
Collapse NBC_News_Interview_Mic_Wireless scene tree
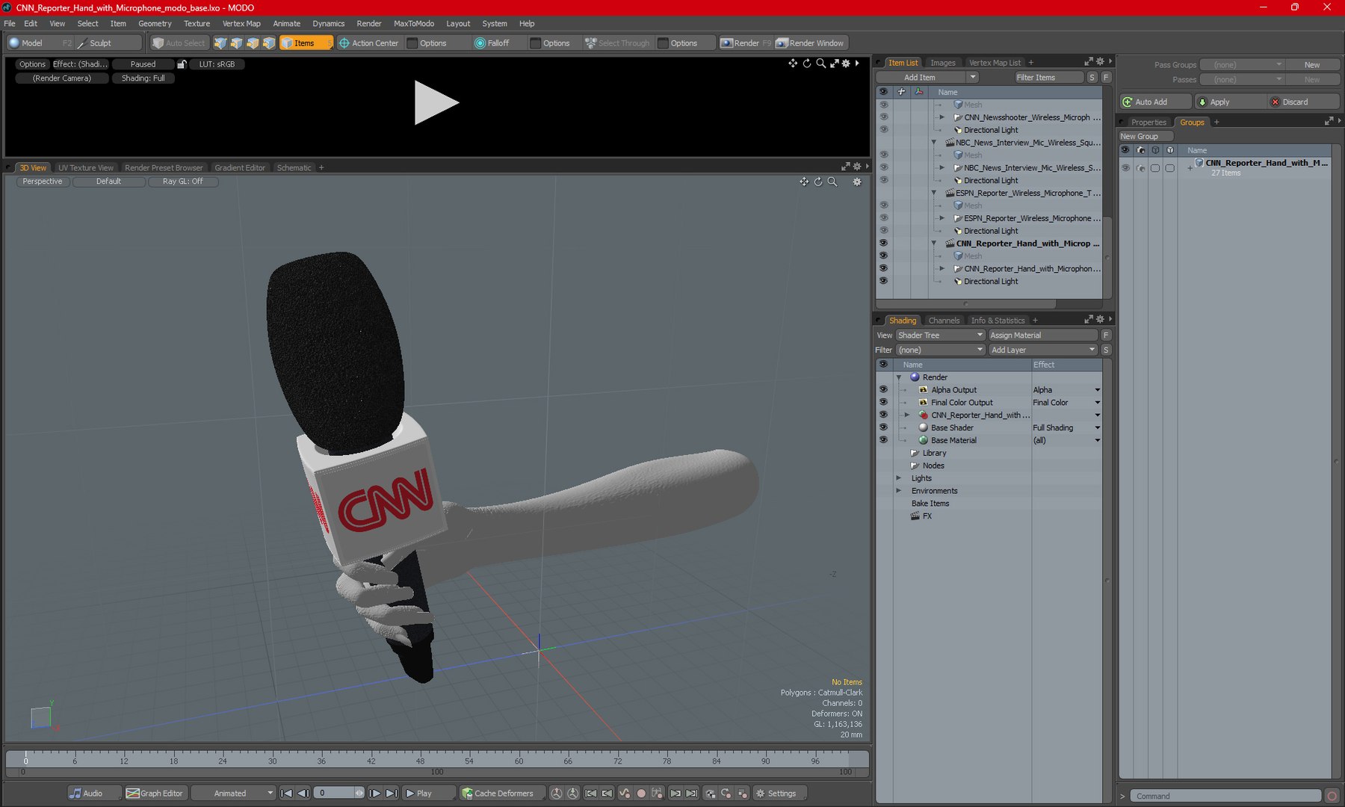(934, 142)
